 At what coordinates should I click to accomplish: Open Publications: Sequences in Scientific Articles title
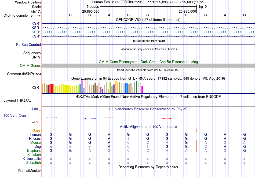tap(148, 49)
